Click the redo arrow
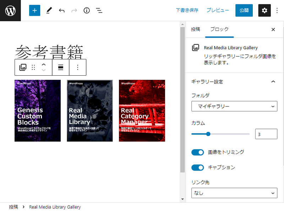The image size is (284, 211). coord(74,11)
